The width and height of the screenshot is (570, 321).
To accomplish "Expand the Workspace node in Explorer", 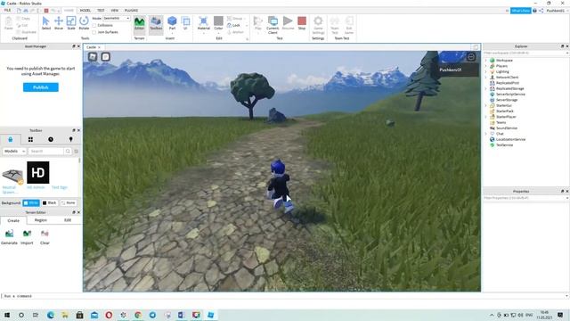I will tap(486, 61).
